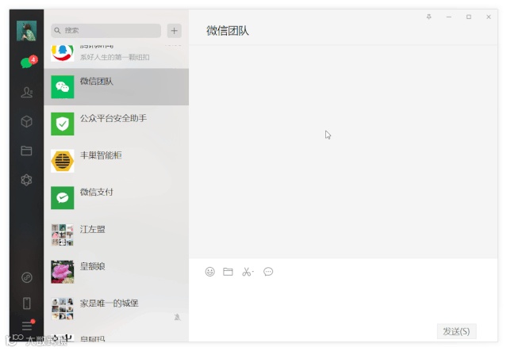Click the pink flower avatar of 皇额娘
This screenshot has width=507, height=351.
pyautogui.click(x=63, y=272)
